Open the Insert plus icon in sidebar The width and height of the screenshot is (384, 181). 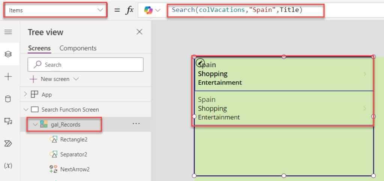coord(8,77)
